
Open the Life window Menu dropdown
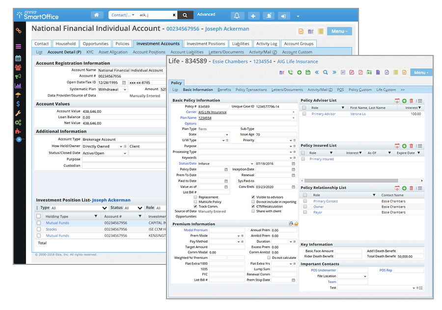(x=421, y=73)
